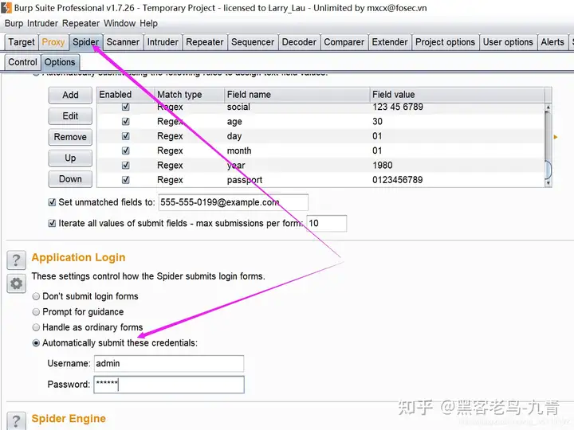Open the Window menu

point(120,23)
